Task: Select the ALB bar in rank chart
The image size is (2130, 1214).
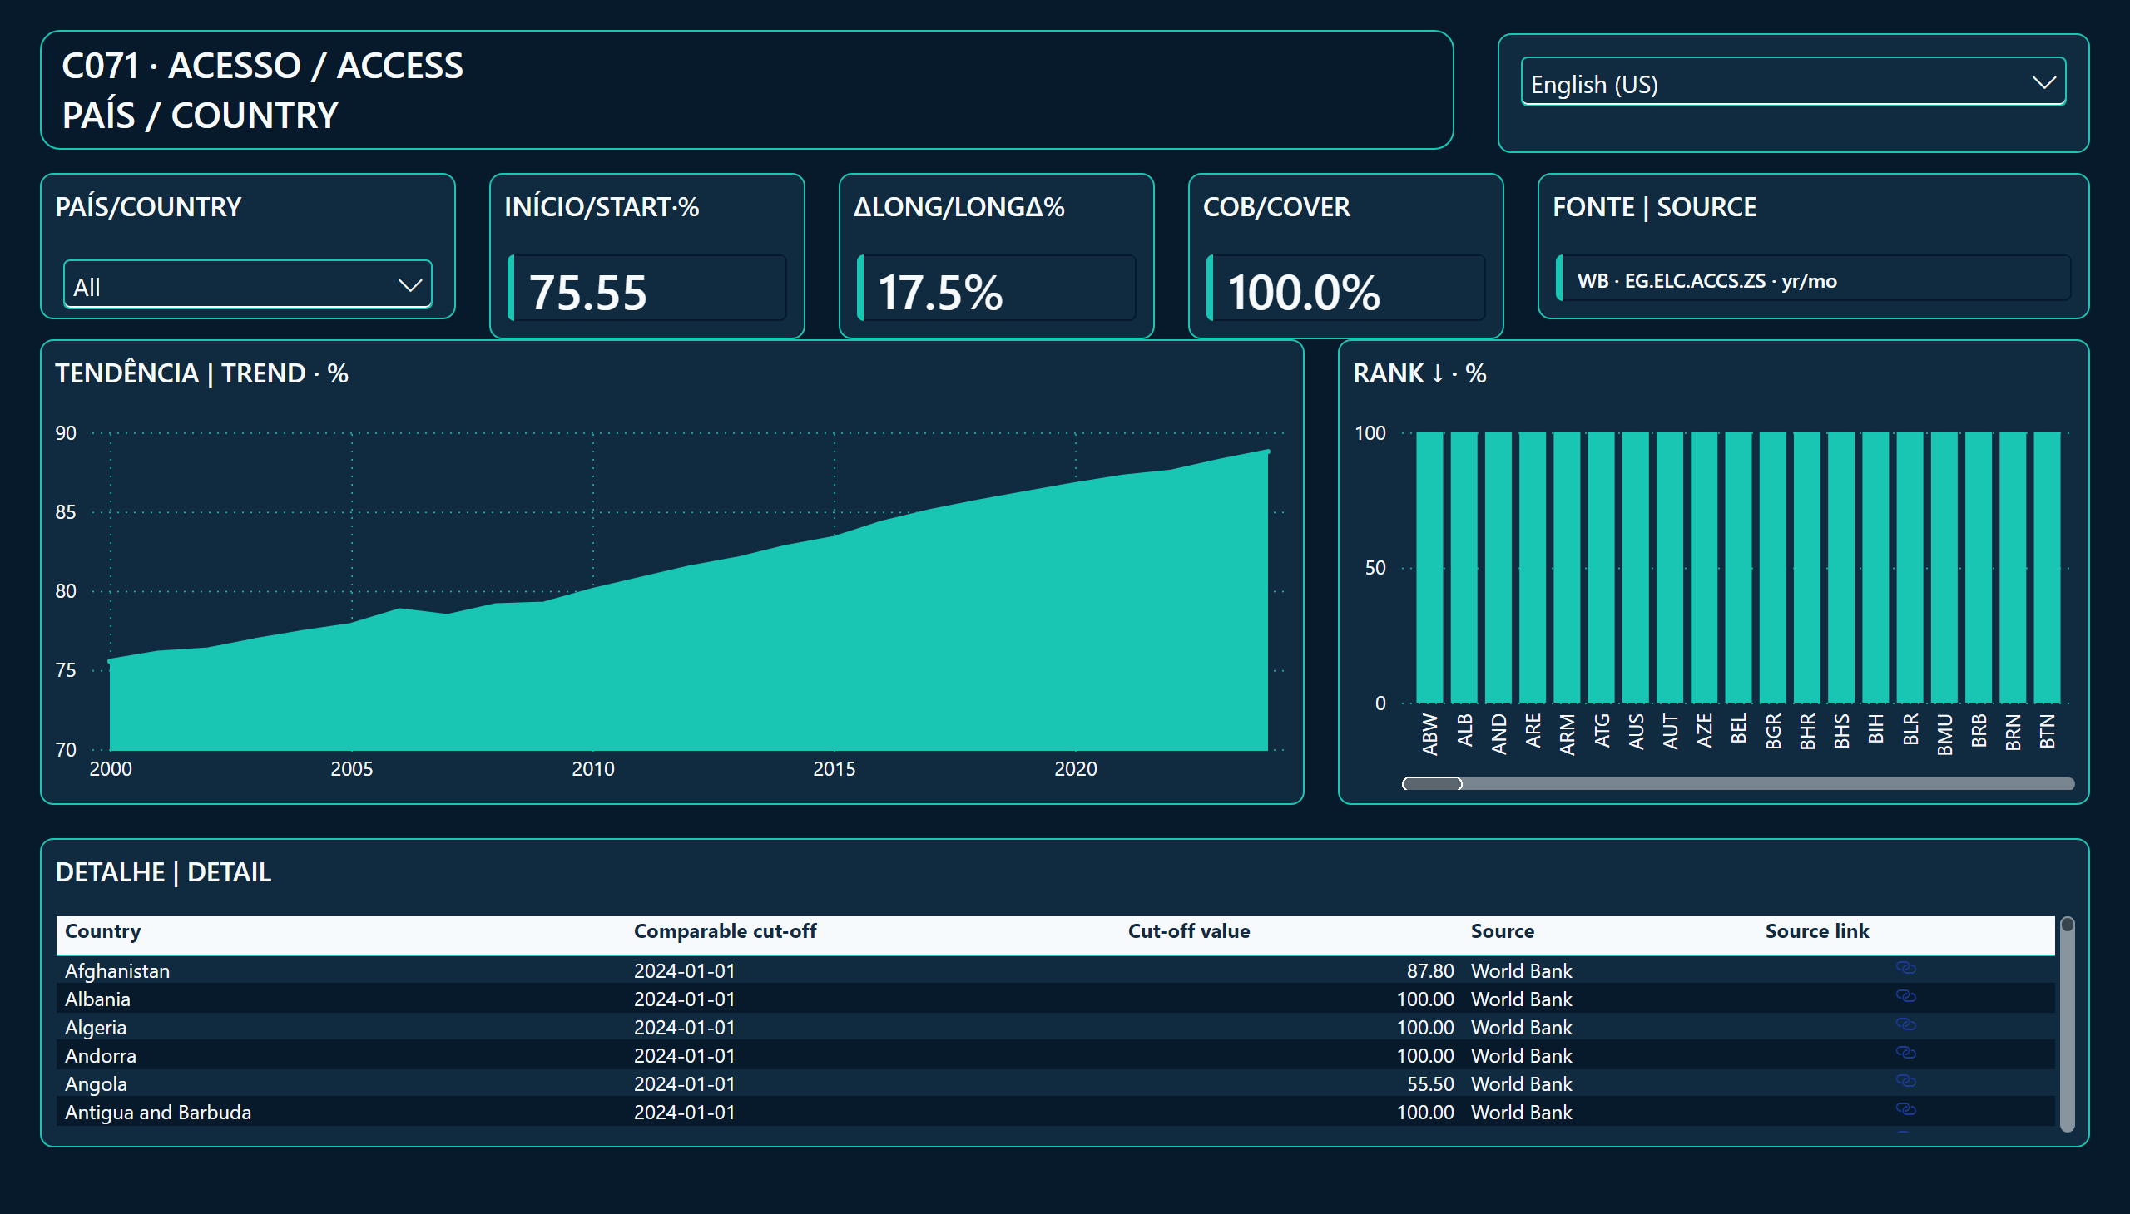Action: click(x=1464, y=568)
